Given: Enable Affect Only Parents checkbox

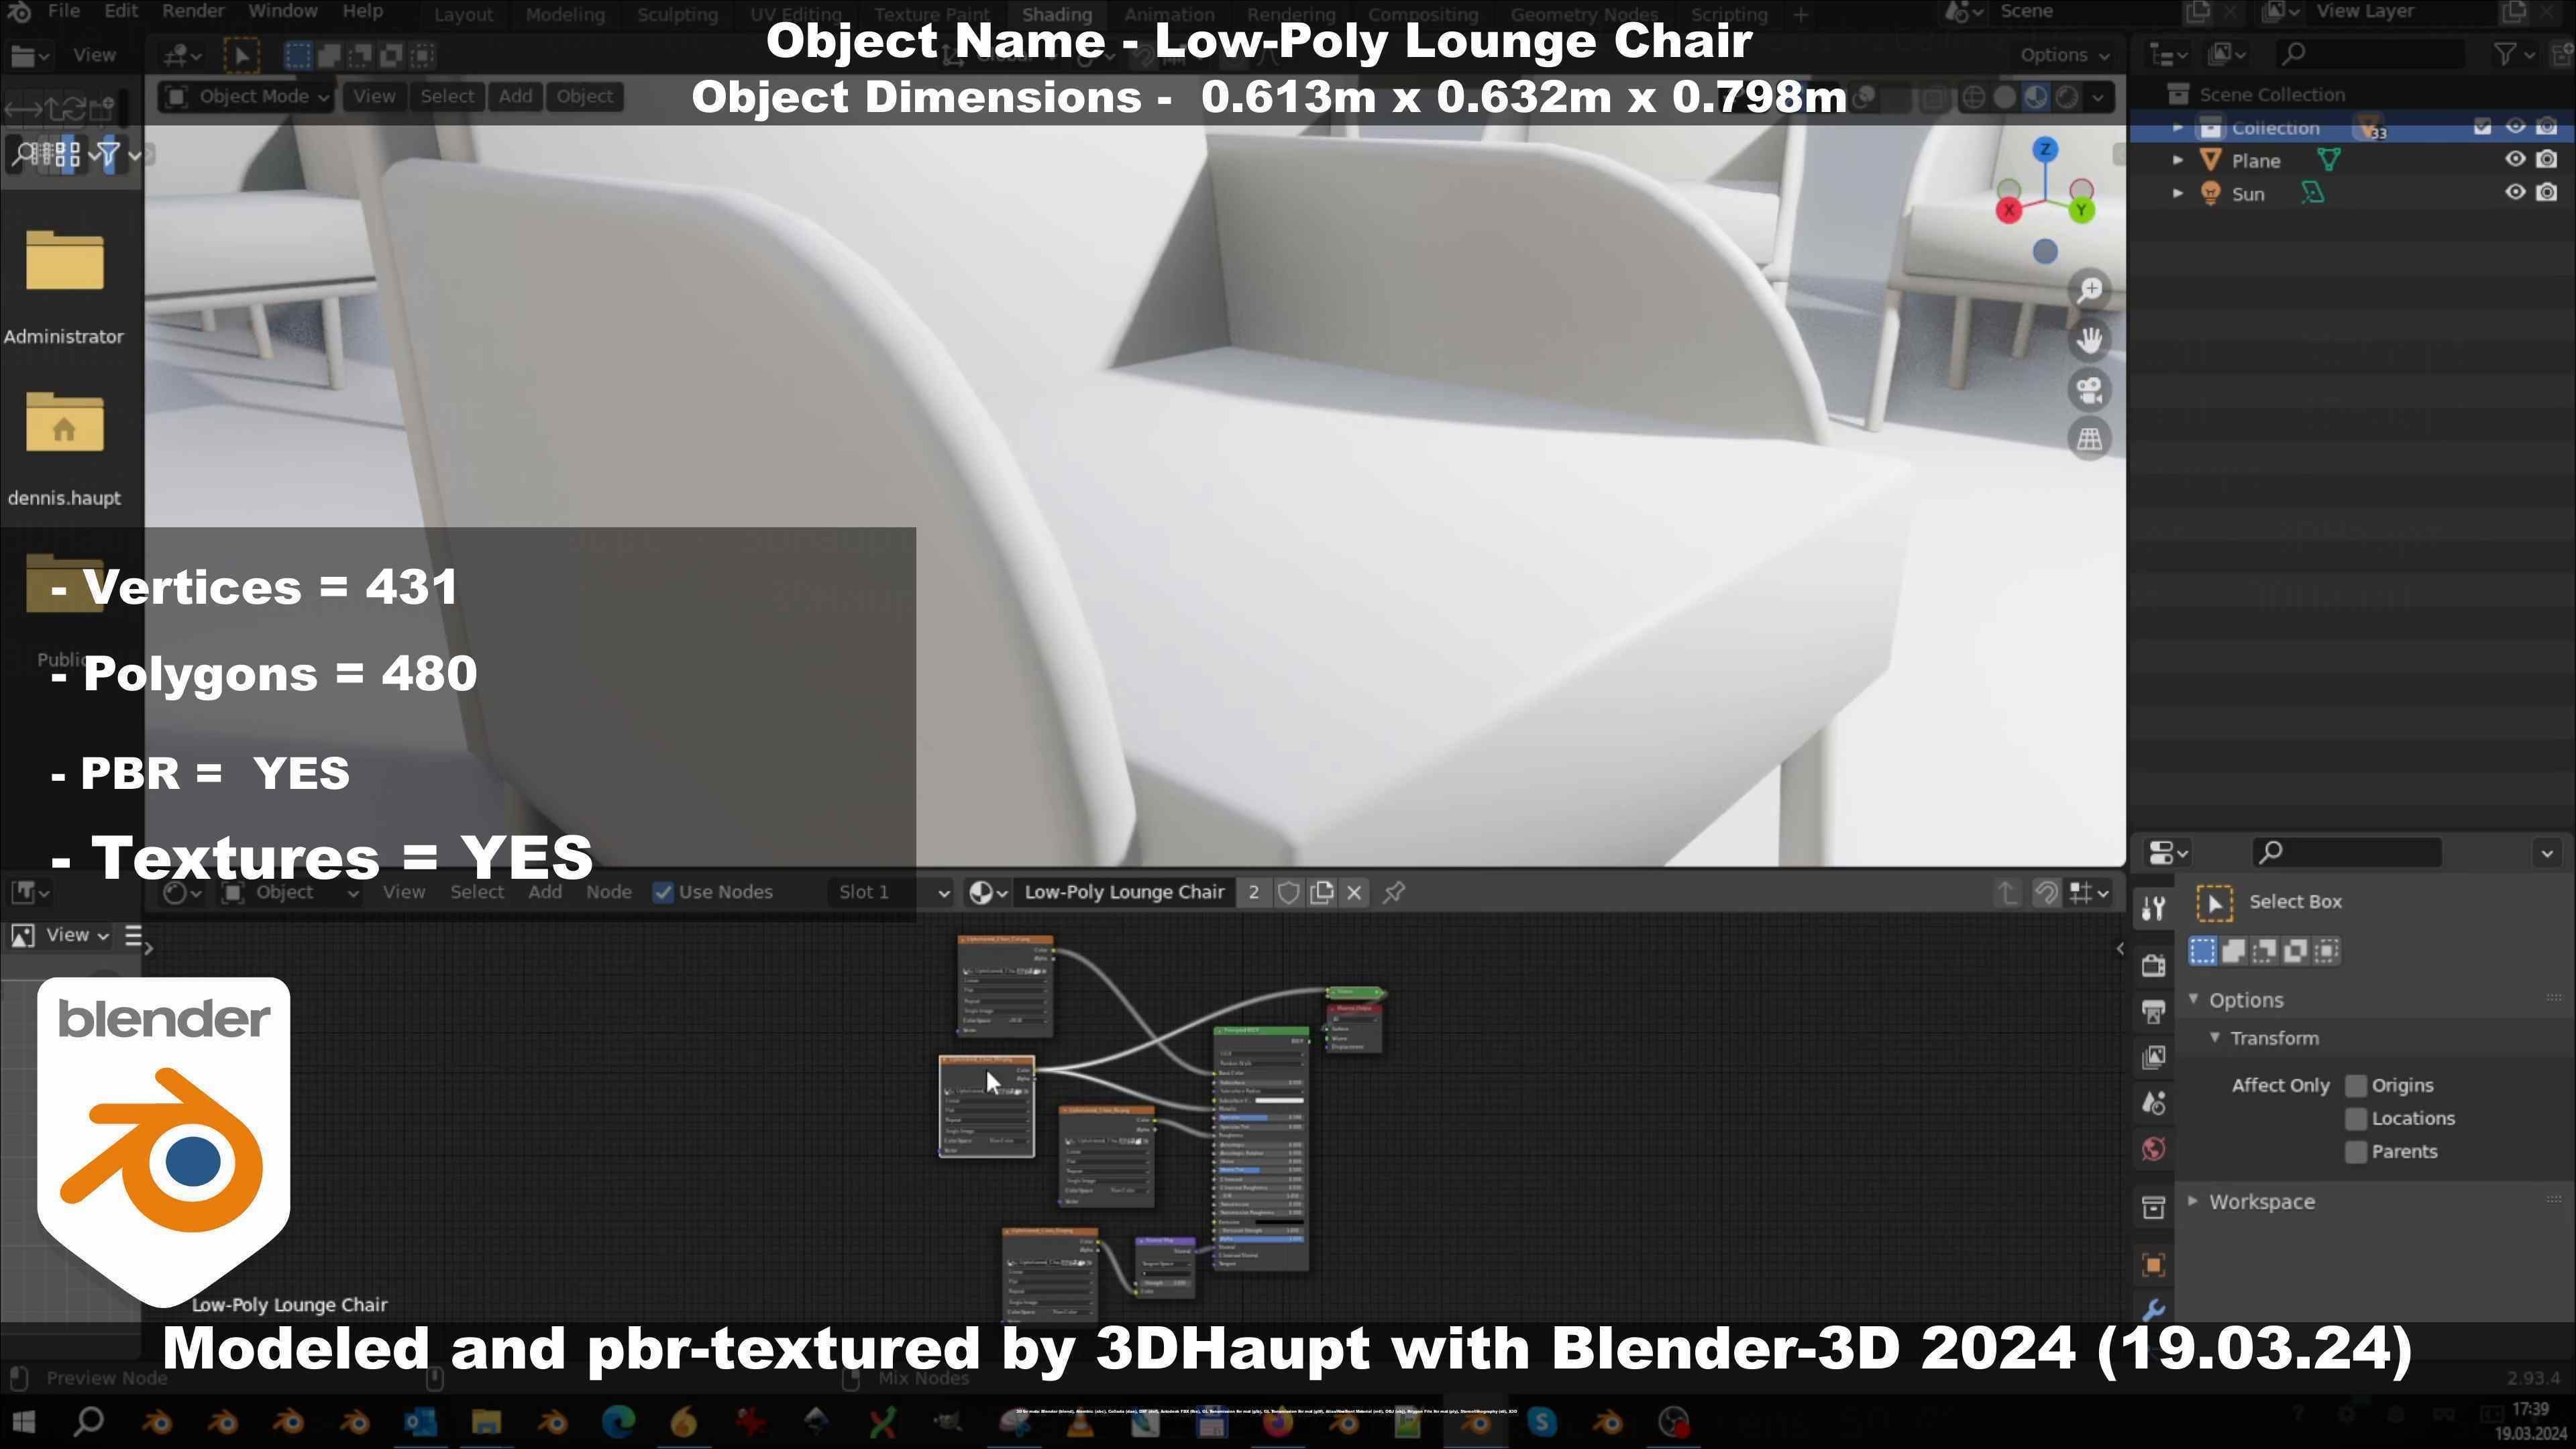Looking at the screenshot, I should pyautogui.click(x=2356, y=1152).
